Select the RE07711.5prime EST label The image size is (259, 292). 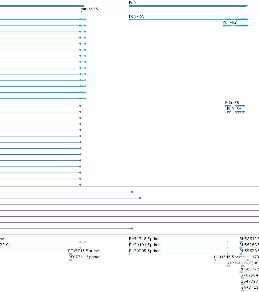pyautogui.click(x=84, y=257)
